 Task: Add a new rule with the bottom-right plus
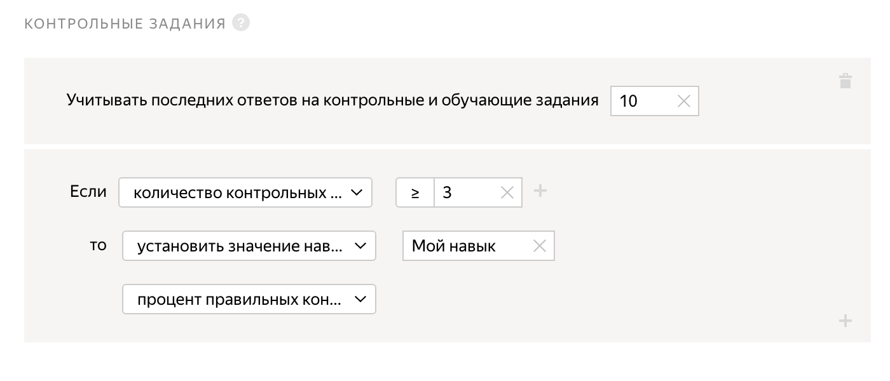[x=845, y=321]
